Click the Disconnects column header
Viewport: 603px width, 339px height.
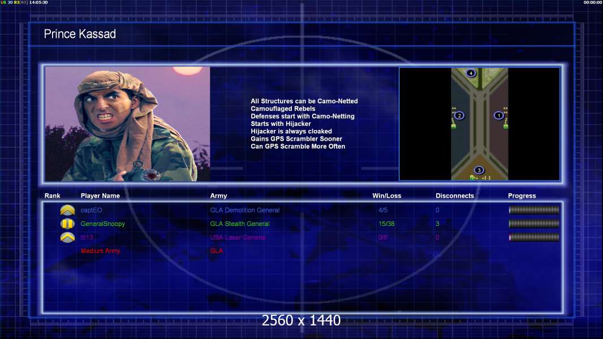click(x=455, y=195)
